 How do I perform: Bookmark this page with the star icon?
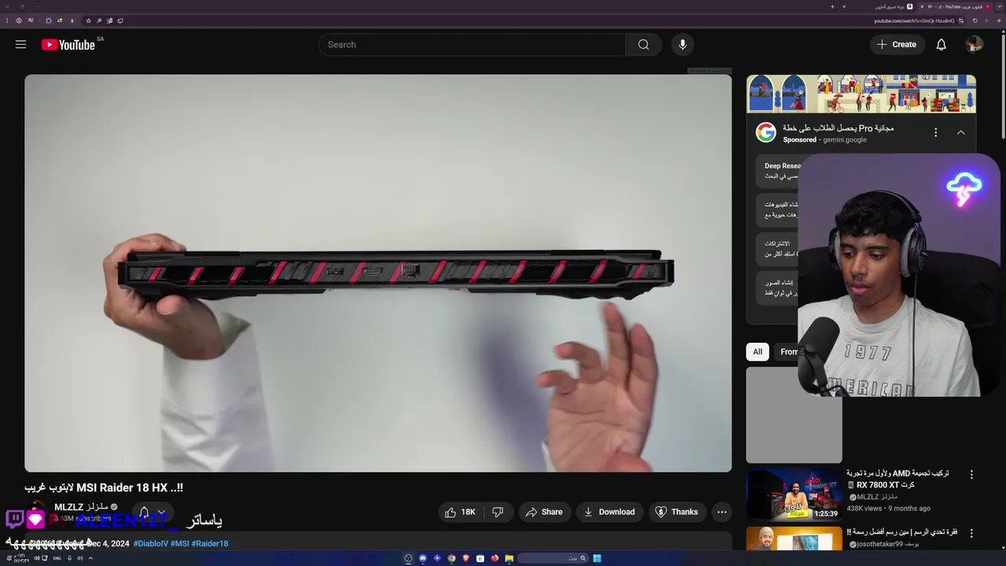(x=89, y=20)
